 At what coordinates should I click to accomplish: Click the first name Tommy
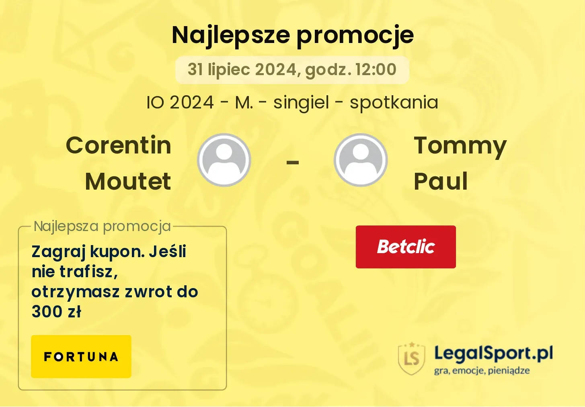pyautogui.click(x=460, y=146)
